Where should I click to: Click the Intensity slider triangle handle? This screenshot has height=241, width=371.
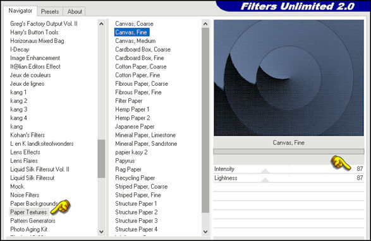[x=265, y=171]
